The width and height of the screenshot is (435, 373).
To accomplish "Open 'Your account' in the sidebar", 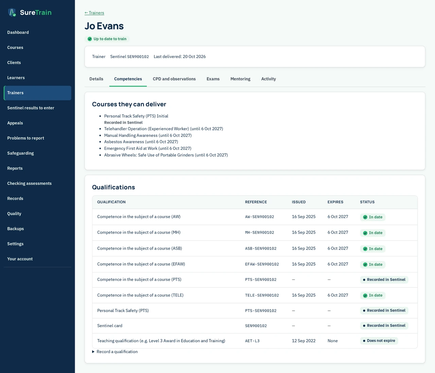I will (37, 259).
